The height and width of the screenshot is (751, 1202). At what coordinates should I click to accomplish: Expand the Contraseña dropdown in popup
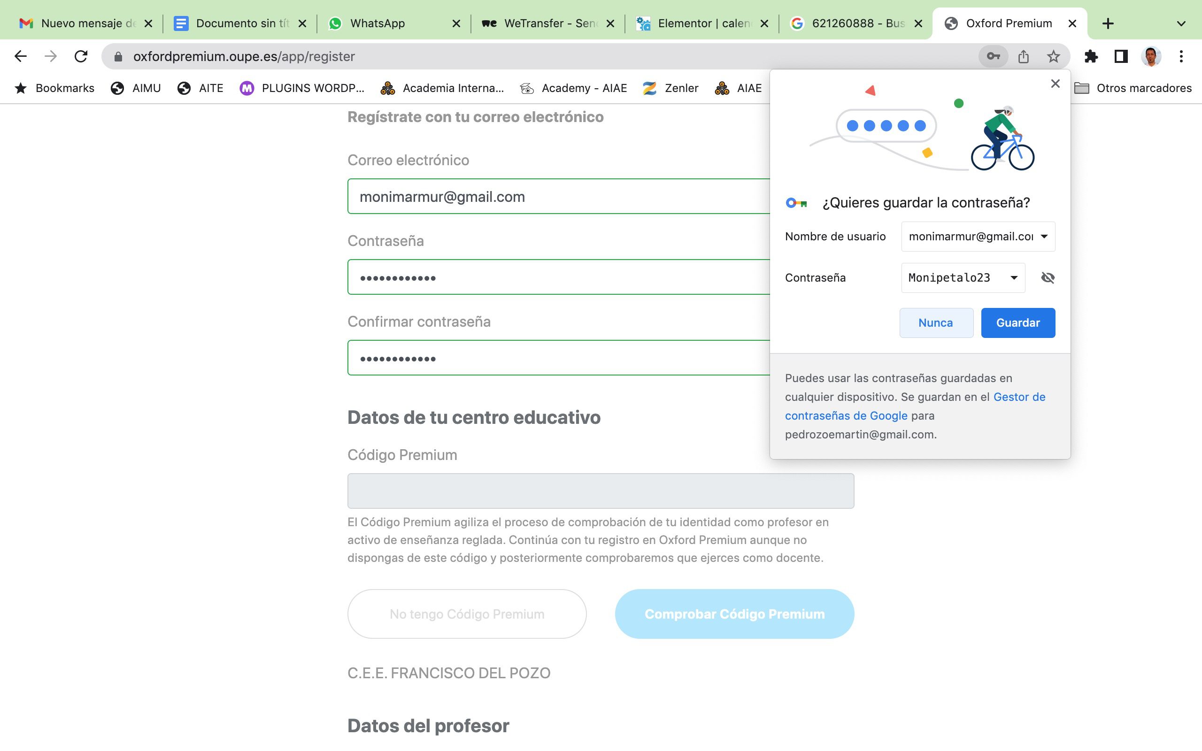coord(1014,278)
